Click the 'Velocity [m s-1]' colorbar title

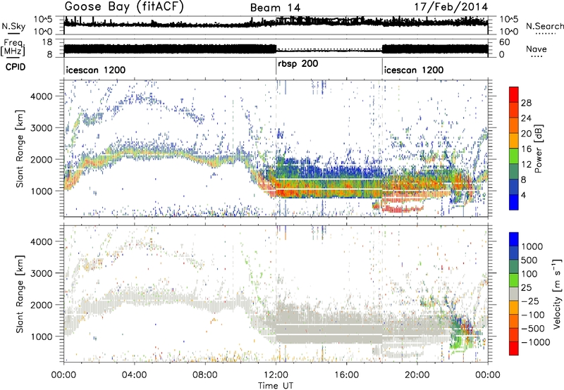coord(557,294)
